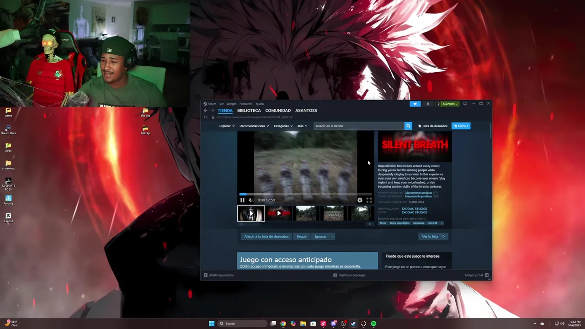Click the Seguir button
This screenshot has height=329, width=585.
click(x=302, y=236)
